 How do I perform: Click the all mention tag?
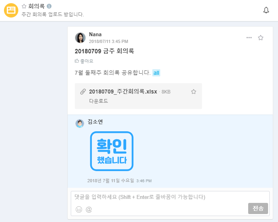click(x=156, y=73)
